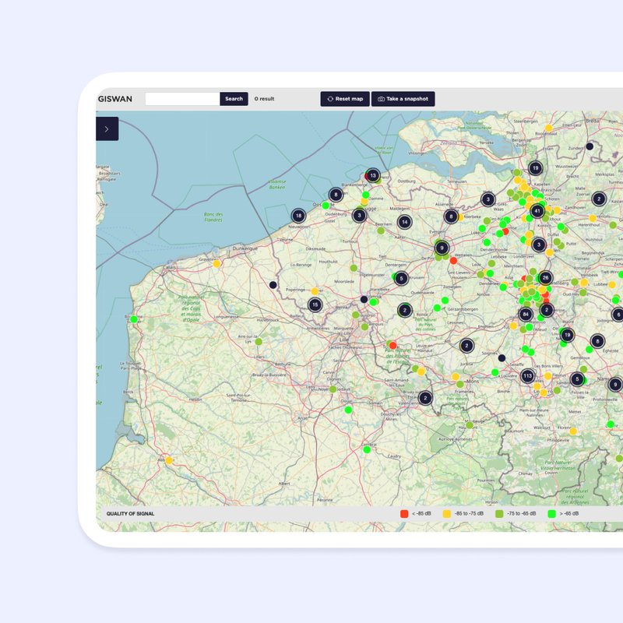Click the red signal marker near Tournai
This screenshot has width=623, height=623.
(x=392, y=345)
